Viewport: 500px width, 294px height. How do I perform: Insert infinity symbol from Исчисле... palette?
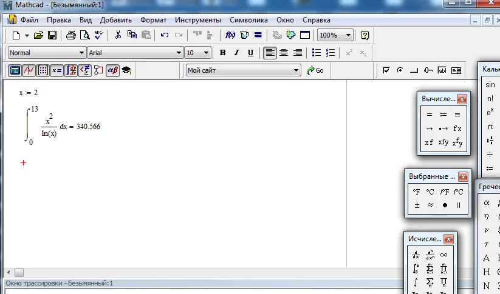pyautogui.click(x=443, y=255)
